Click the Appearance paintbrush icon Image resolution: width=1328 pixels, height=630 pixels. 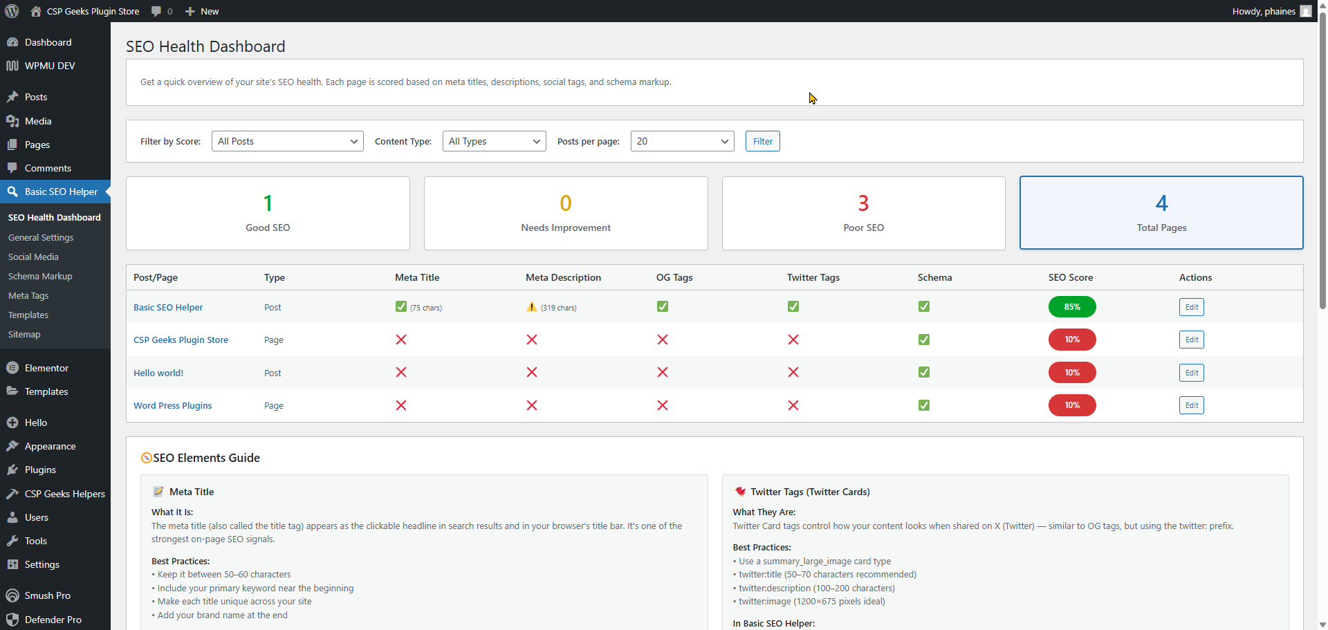click(13, 446)
